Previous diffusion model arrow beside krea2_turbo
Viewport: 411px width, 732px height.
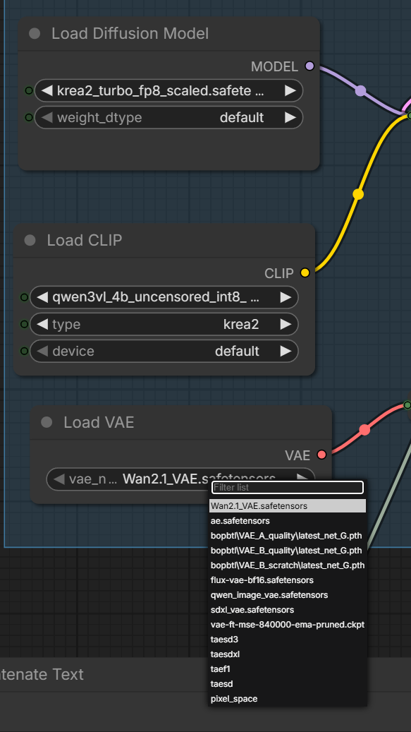[x=47, y=90]
